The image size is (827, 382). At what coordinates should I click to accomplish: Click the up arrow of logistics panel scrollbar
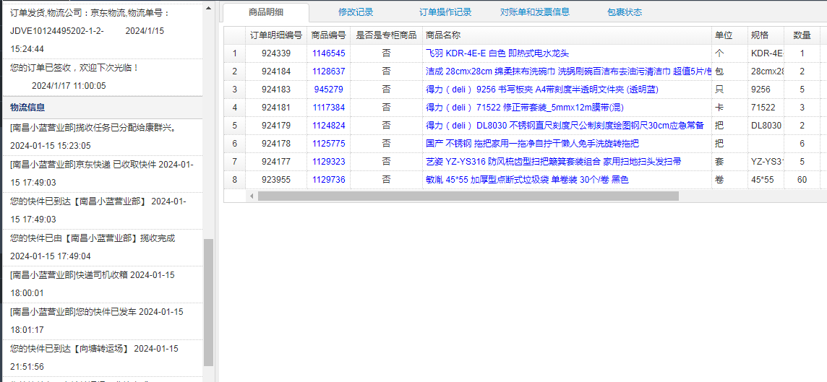click(208, 8)
